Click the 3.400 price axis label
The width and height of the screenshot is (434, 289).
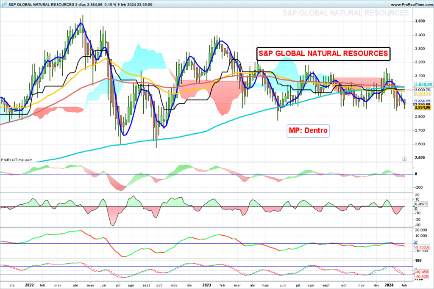point(420,35)
